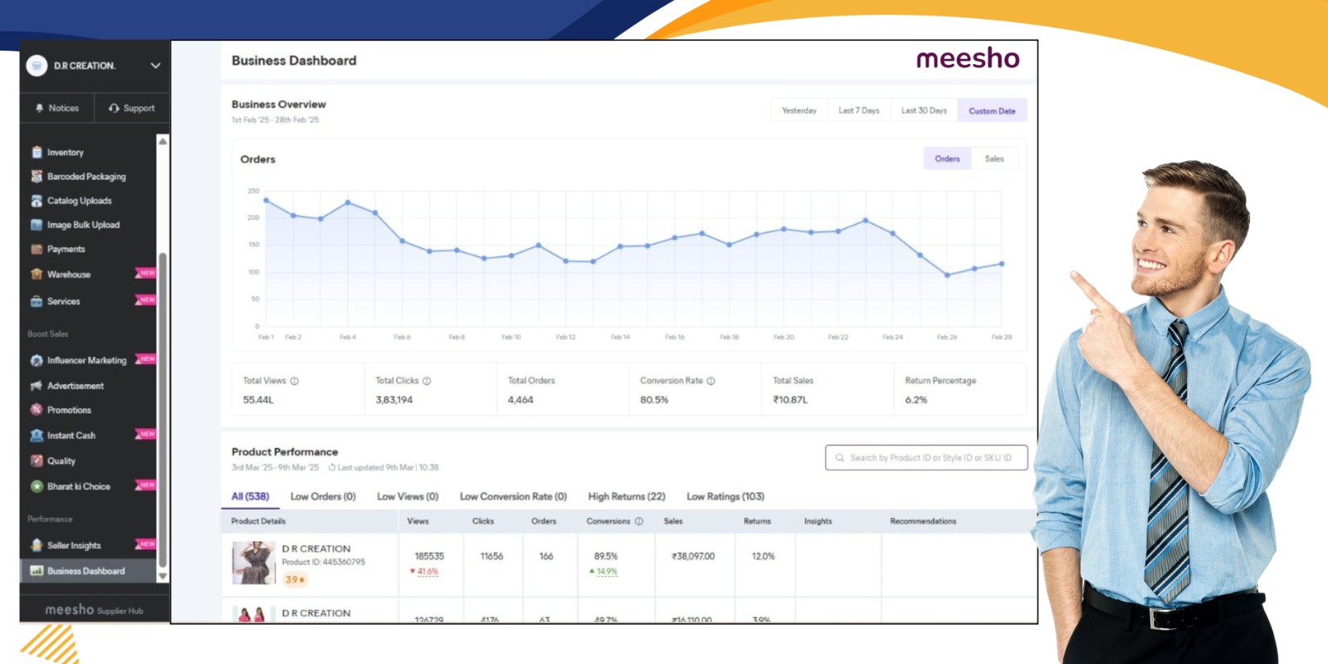The image size is (1328, 664).
Task: Click the meesho logo in header
Action: 968,59
